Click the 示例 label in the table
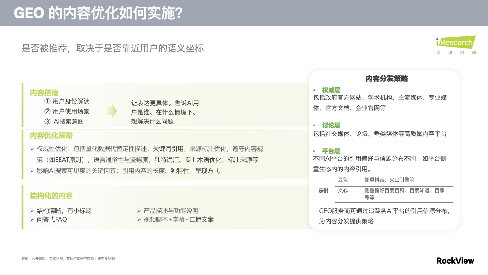This screenshot has width=488, height=275. pos(323,191)
